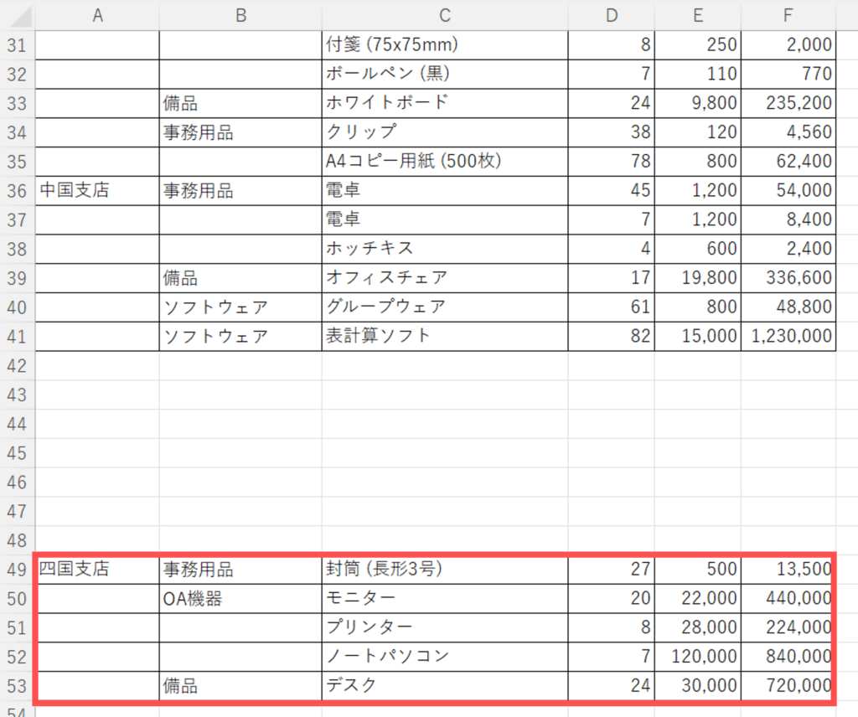This screenshot has width=858, height=717.
Task: Click the ホワイトボード cell
Action: pyautogui.click(x=444, y=103)
